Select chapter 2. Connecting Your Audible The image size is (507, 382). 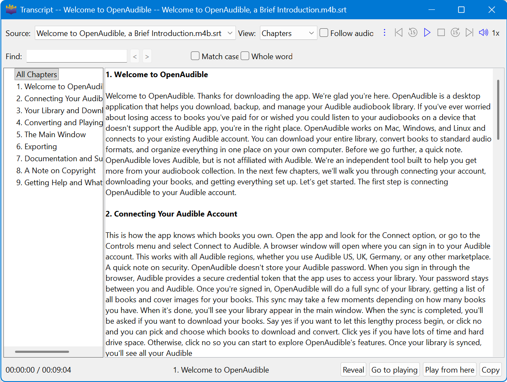59,98
